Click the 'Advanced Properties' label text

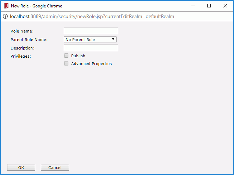tap(91, 64)
